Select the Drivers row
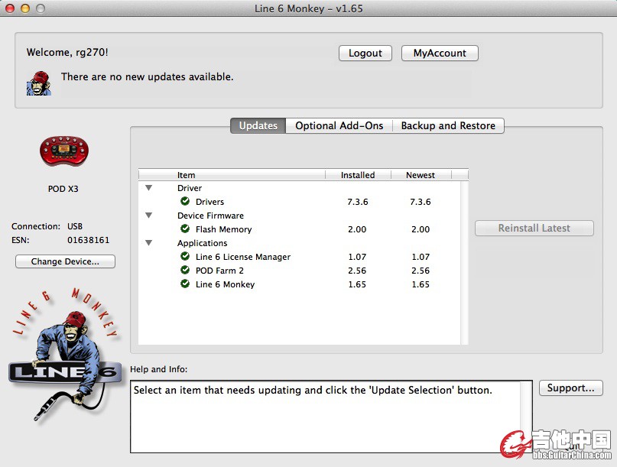This screenshot has width=617, height=467. [x=300, y=202]
